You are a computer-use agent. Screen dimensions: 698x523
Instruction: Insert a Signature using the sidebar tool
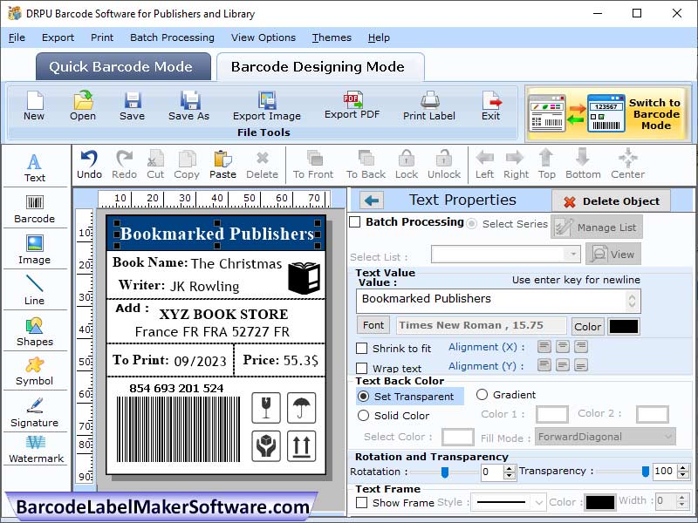point(35,410)
